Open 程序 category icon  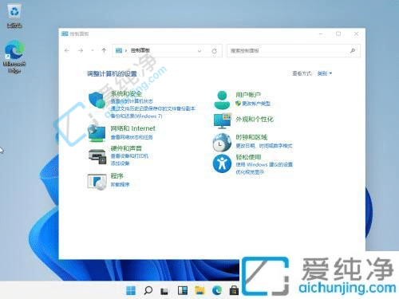pyautogui.click(x=97, y=182)
